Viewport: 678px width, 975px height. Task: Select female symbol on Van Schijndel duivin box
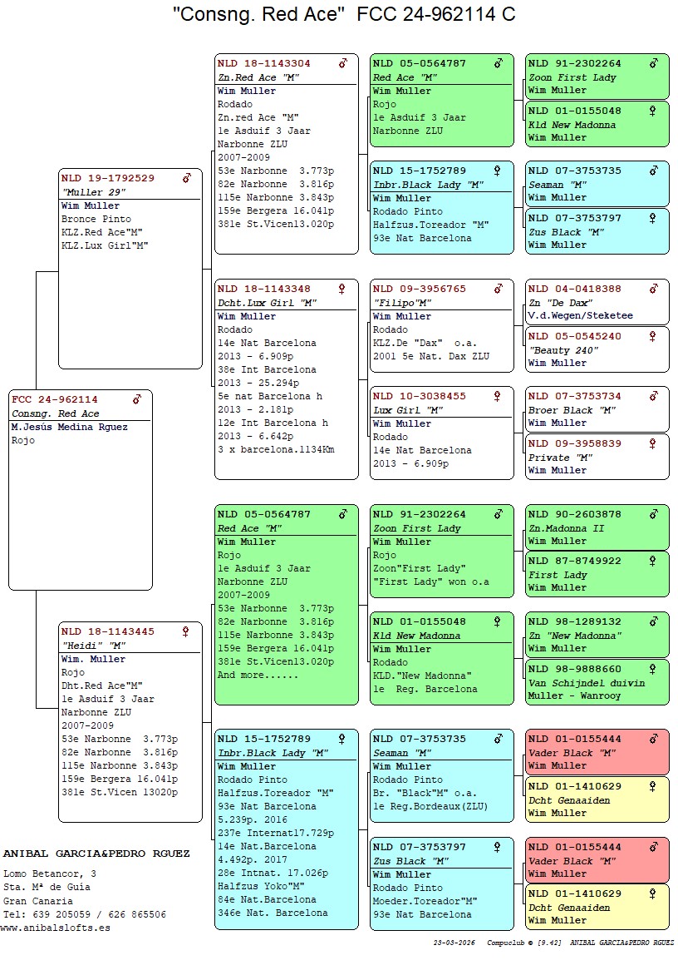coord(653,669)
